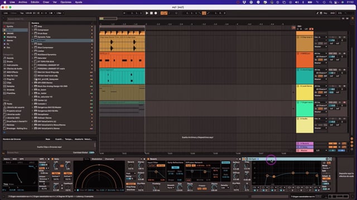The height and width of the screenshot is (200, 357).
Task: Toggle the Reverb Spin button
Action: pyautogui.click(x=175, y=167)
